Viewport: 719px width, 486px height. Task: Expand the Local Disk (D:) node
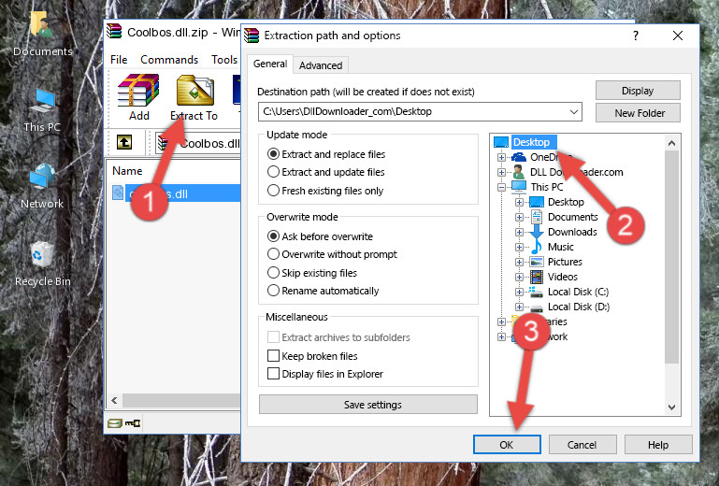[x=519, y=307]
